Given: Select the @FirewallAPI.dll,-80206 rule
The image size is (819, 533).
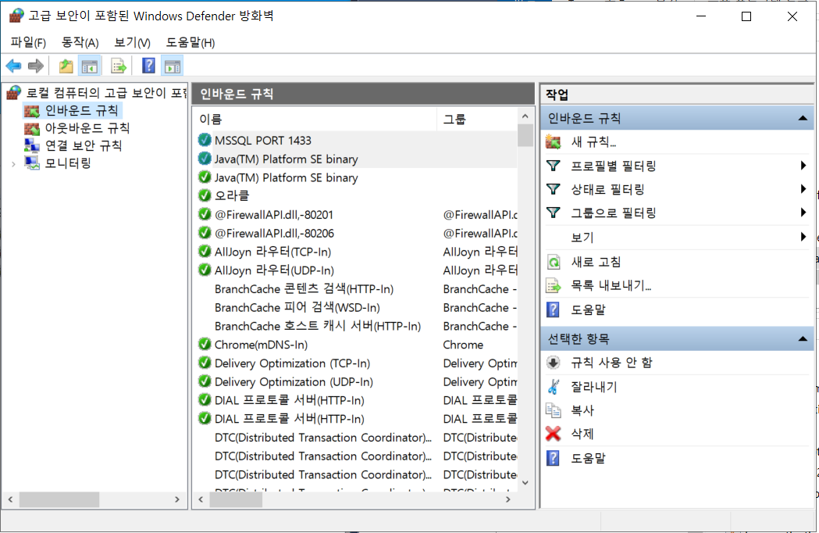Looking at the screenshot, I should [x=274, y=234].
